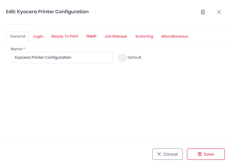Screen dimensions: 232x166
Task: Click the Default checkbox label text
Action: 134,58
